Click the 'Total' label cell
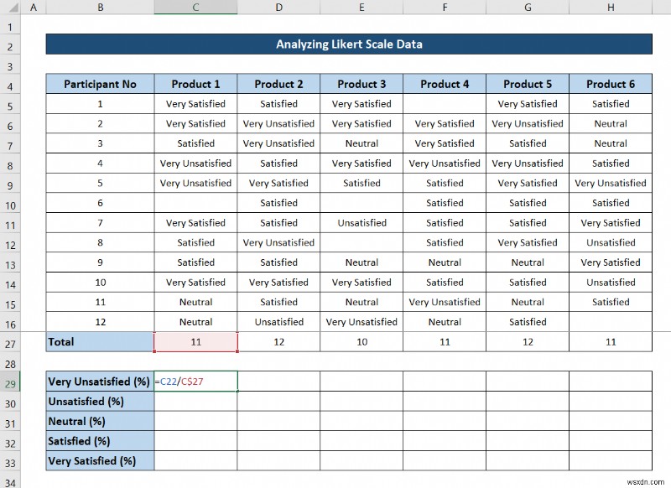The image size is (671, 488). tap(99, 342)
